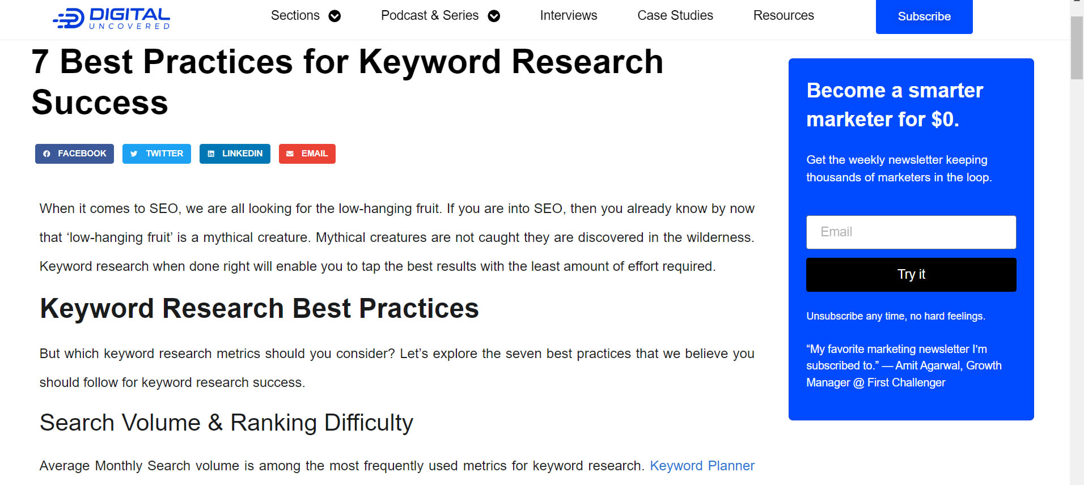
Task: Click the scrollbar track to scroll down
Action: pos(1075,283)
